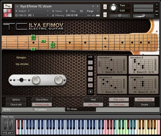
Task: Switch to the TC pattern tab
Action: [x=49, y=110]
